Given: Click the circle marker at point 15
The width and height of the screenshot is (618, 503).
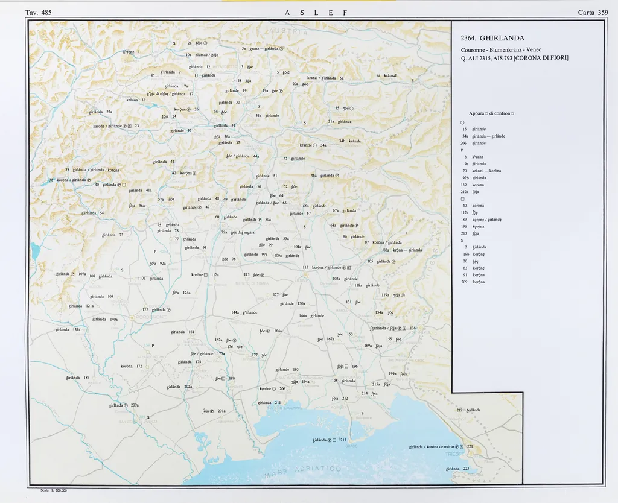Looking at the screenshot, I should click(351, 109).
